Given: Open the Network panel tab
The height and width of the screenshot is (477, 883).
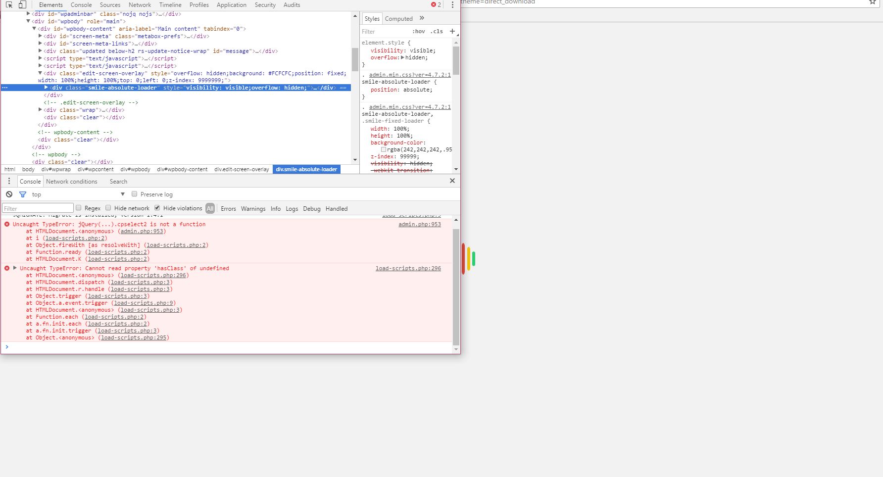Looking at the screenshot, I should point(140,5).
